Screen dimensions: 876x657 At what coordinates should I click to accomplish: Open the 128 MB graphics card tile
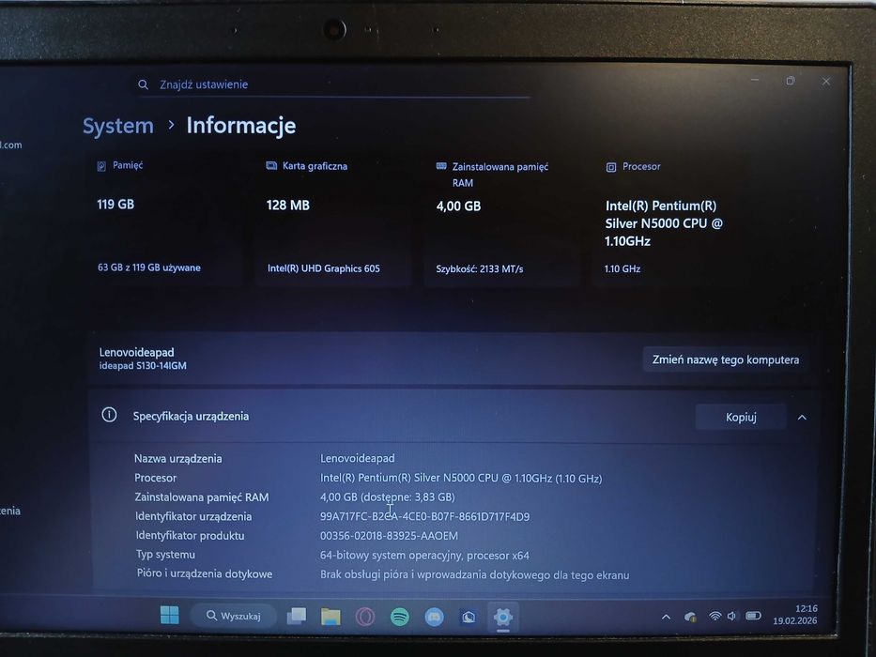334,221
